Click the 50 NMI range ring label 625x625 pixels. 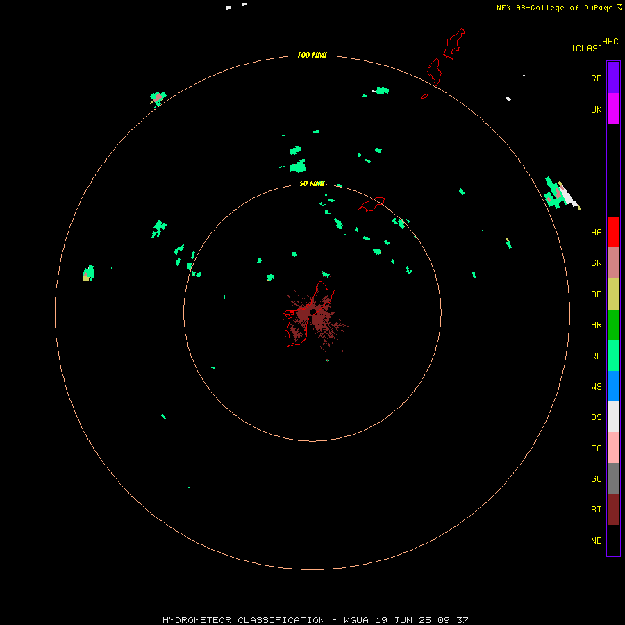[312, 183]
